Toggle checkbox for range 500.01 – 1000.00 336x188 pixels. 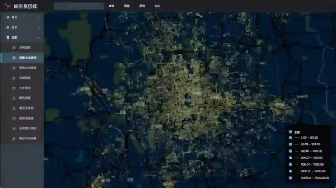tap(290, 164)
